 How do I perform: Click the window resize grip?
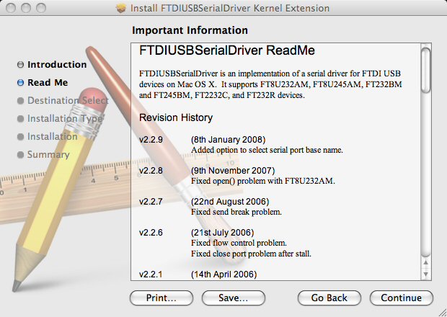point(442,313)
